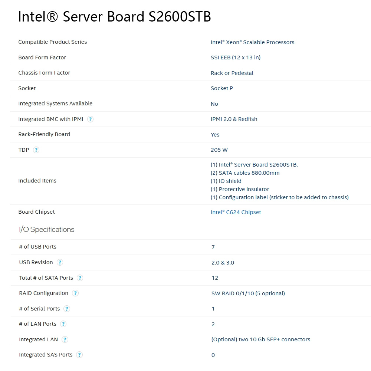
Task: Select the Yes value for Rack-Friendly Board
Action: point(215,135)
